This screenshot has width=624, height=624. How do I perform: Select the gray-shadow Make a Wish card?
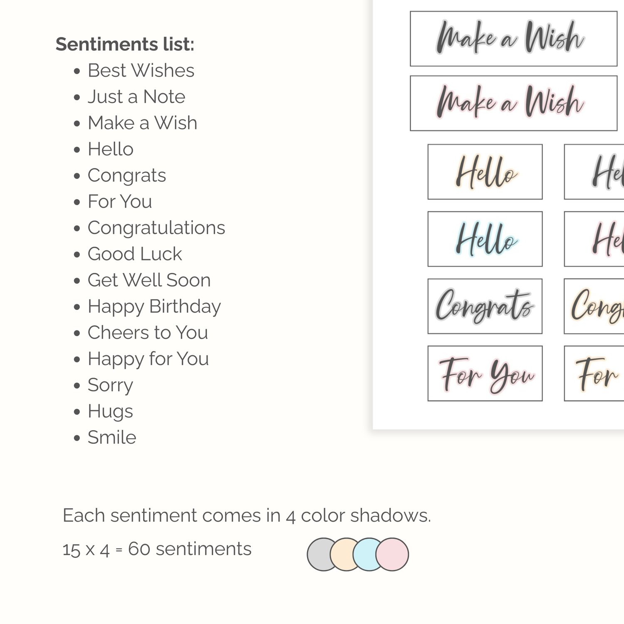[x=513, y=39]
